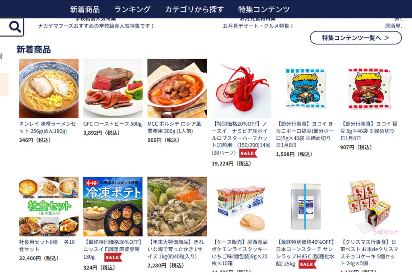
Task: Click the 特集コンテンツ一覧へ button
Action: (356, 38)
